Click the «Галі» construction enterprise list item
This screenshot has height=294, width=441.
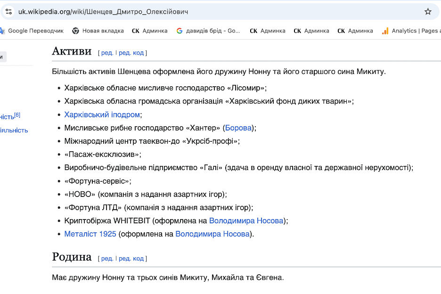coord(239,168)
